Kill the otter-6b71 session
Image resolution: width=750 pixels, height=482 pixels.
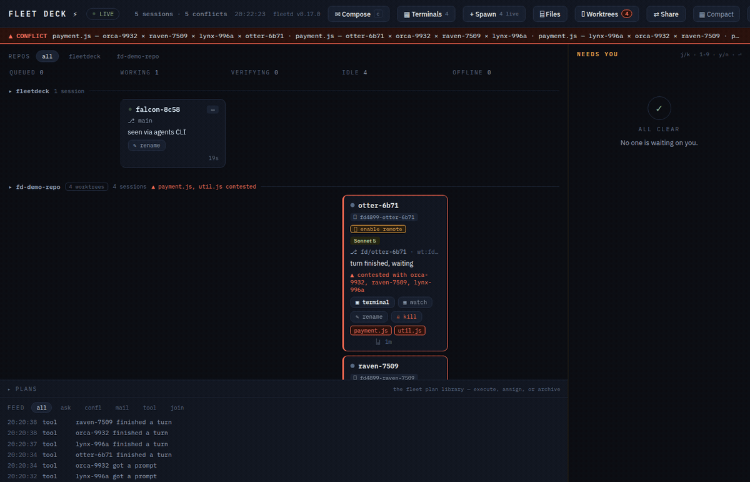point(406,317)
